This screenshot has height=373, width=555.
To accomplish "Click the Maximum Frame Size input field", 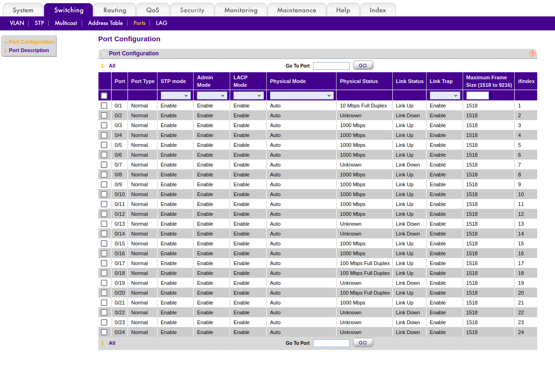I will (477, 96).
